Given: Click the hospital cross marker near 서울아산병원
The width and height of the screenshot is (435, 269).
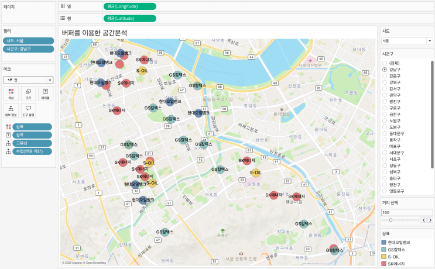Looking at the screenshot, I should (310, 60).
